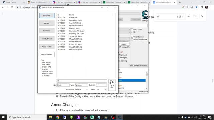
Task: Open the ID Spreadsheet button
Action: [47, 55]
